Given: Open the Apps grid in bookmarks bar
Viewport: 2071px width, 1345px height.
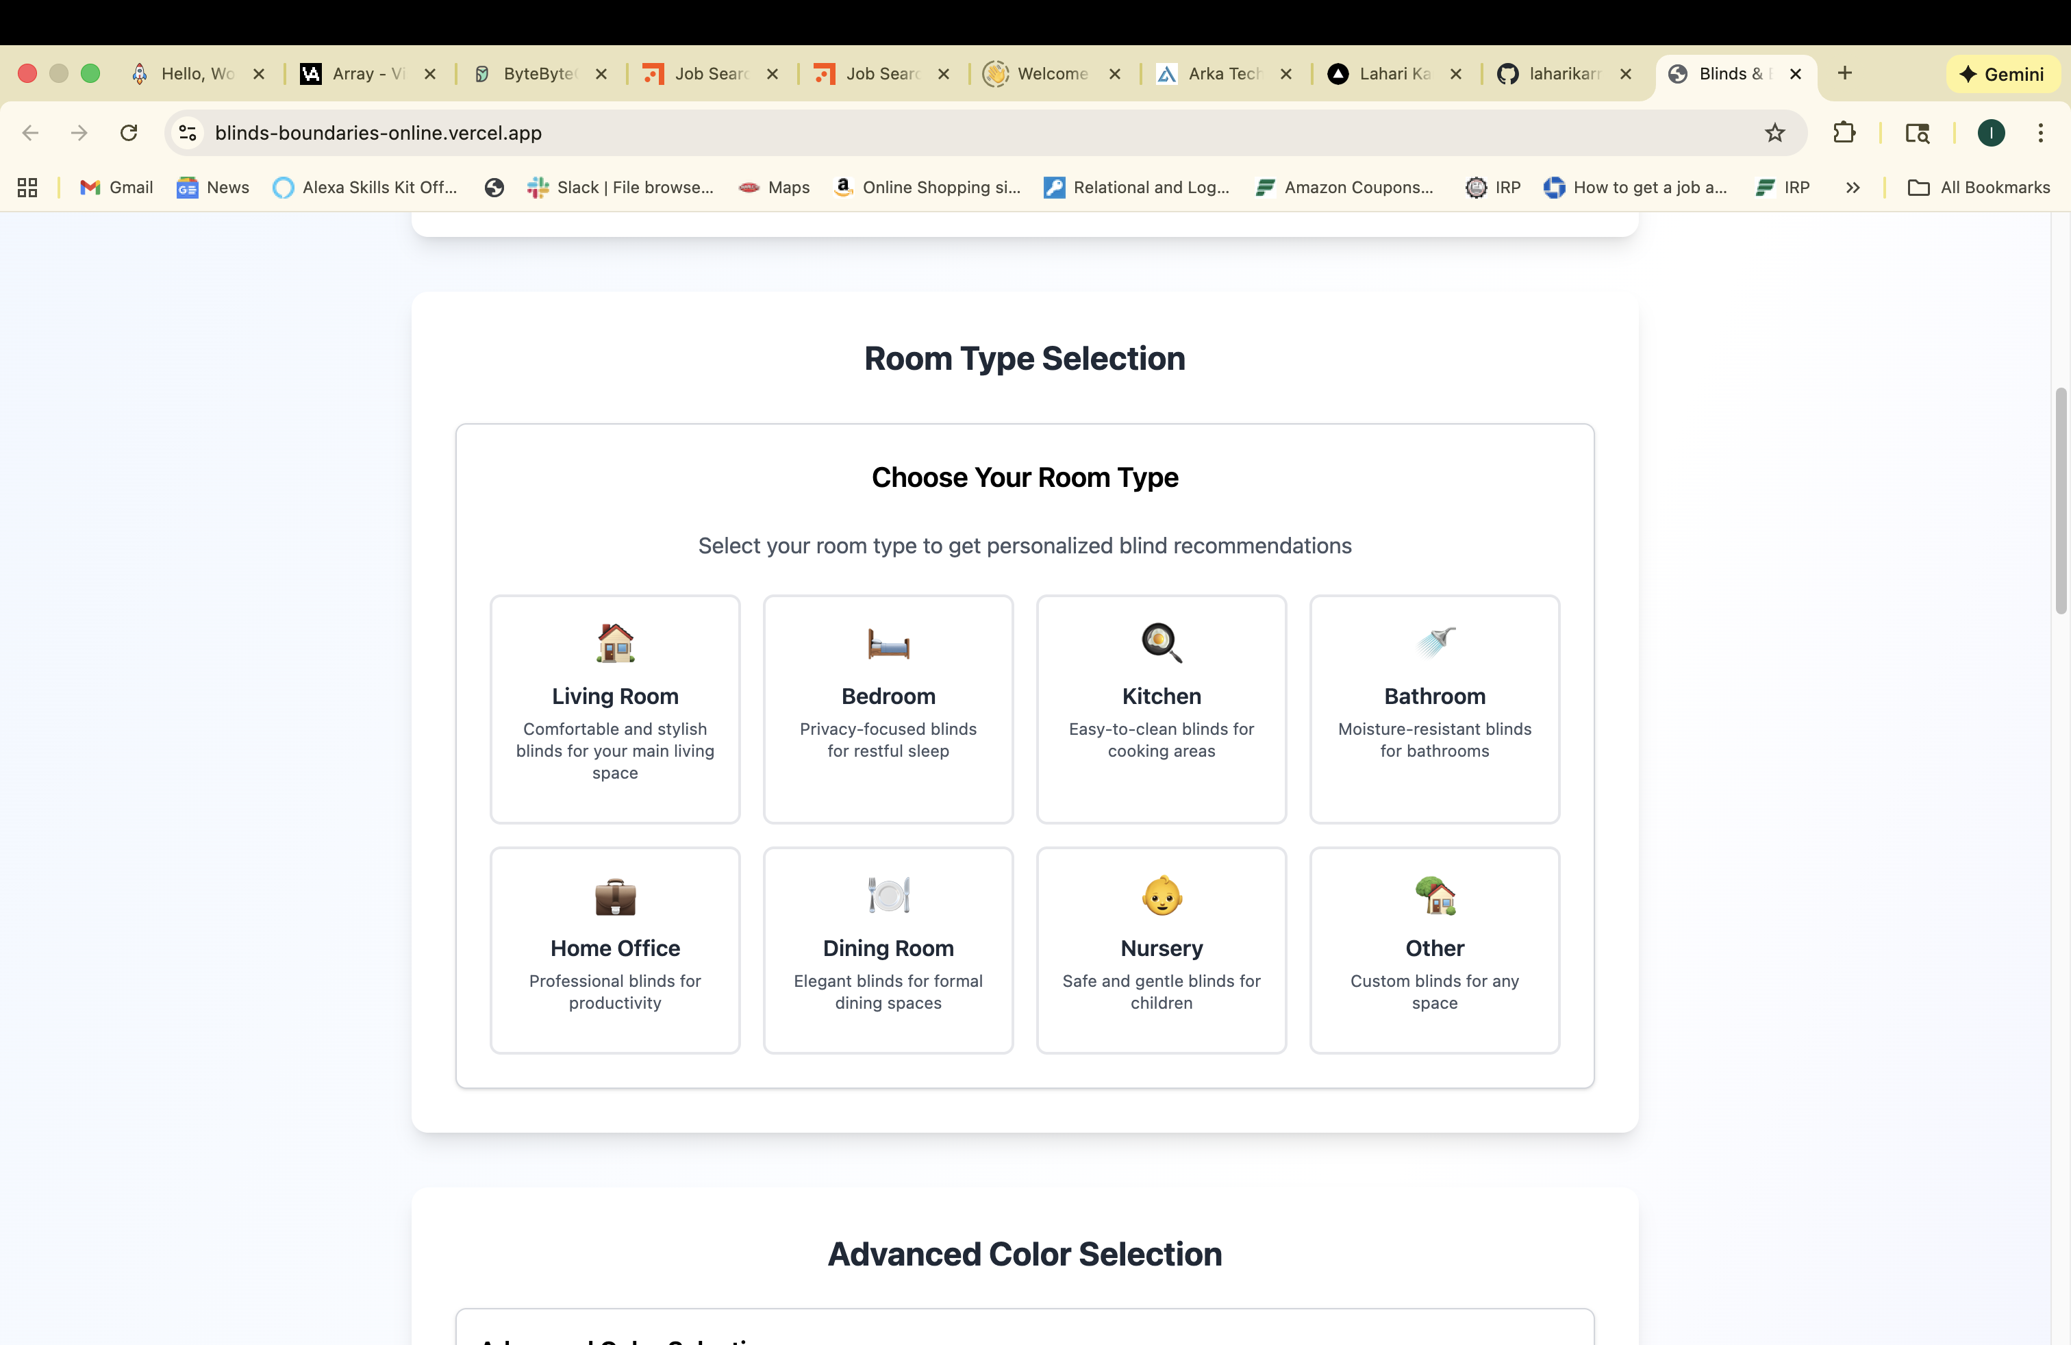Looking at the screenshot, I should coord(27,187).
